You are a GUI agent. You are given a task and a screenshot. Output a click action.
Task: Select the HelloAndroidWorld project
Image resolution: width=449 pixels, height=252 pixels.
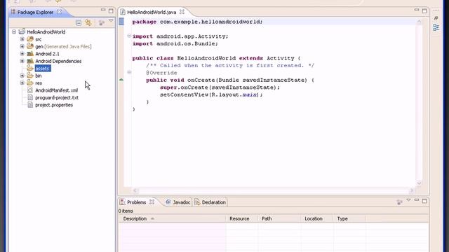tap(46, 32)
